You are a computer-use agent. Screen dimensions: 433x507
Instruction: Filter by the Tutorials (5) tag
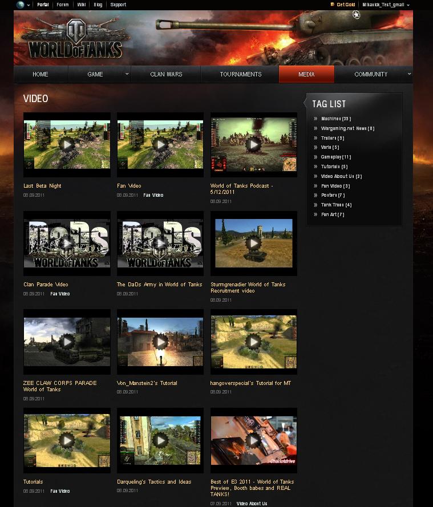tap(334, 167)
